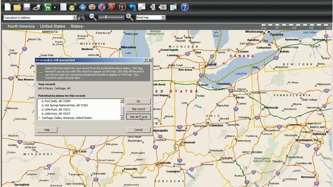Open Help with the blue question mark
This screenshot has height=187, width=333.
tap(185, 7)
